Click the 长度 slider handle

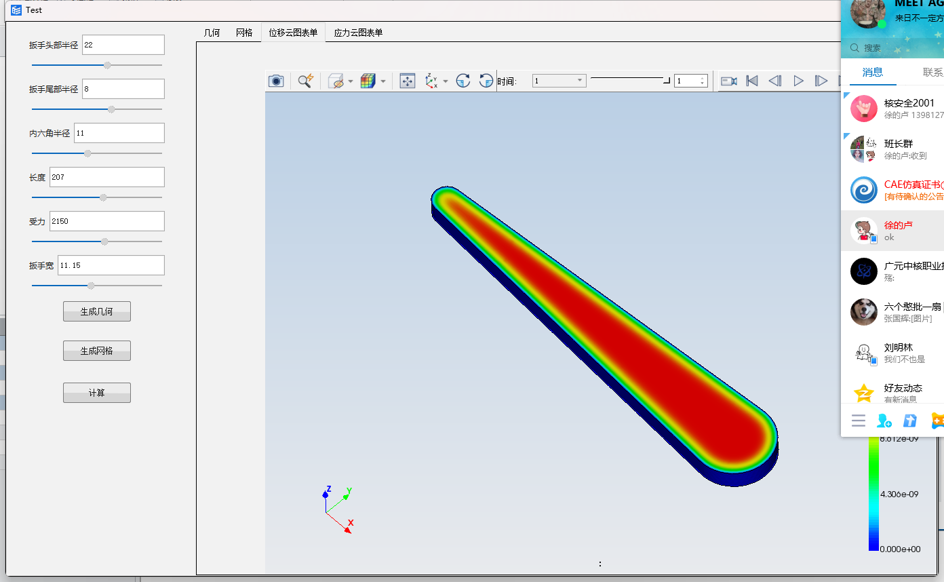(x=103, y=197)
